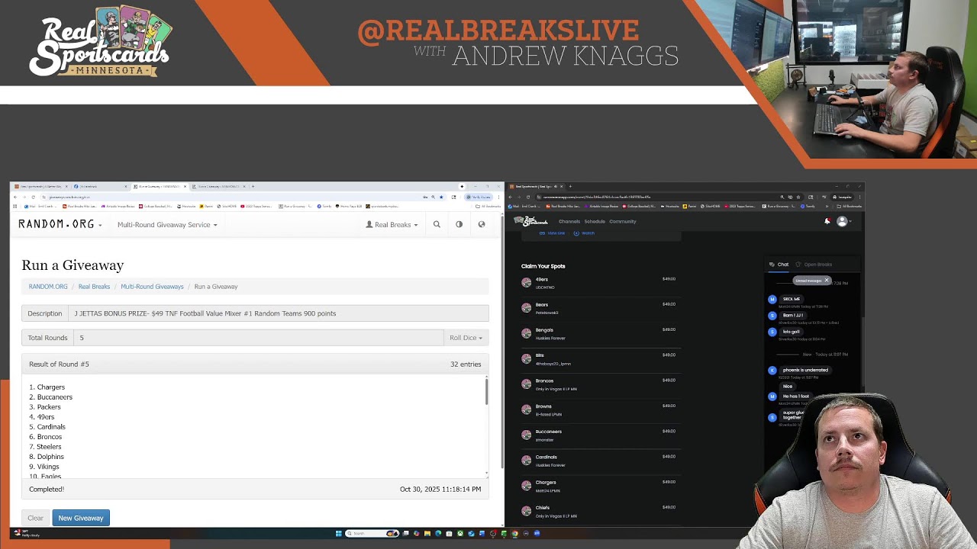Viewport: 977px width, 549px height.
Task: Open the Multi-Round Giveaways breadcrumb link
Action: pos(152,287)
